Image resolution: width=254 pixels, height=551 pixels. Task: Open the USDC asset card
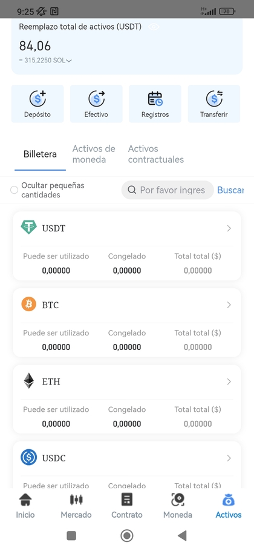click(127, 464)
